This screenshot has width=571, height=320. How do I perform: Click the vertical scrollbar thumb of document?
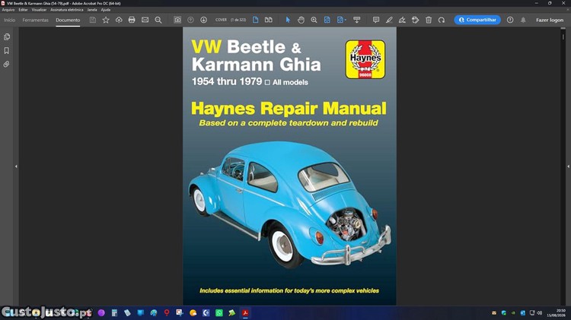coord(563,36)
